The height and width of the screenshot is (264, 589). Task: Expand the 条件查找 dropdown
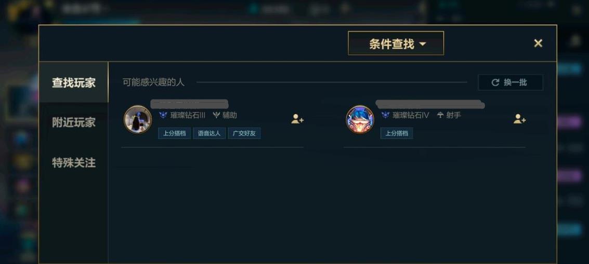(396, 43)
